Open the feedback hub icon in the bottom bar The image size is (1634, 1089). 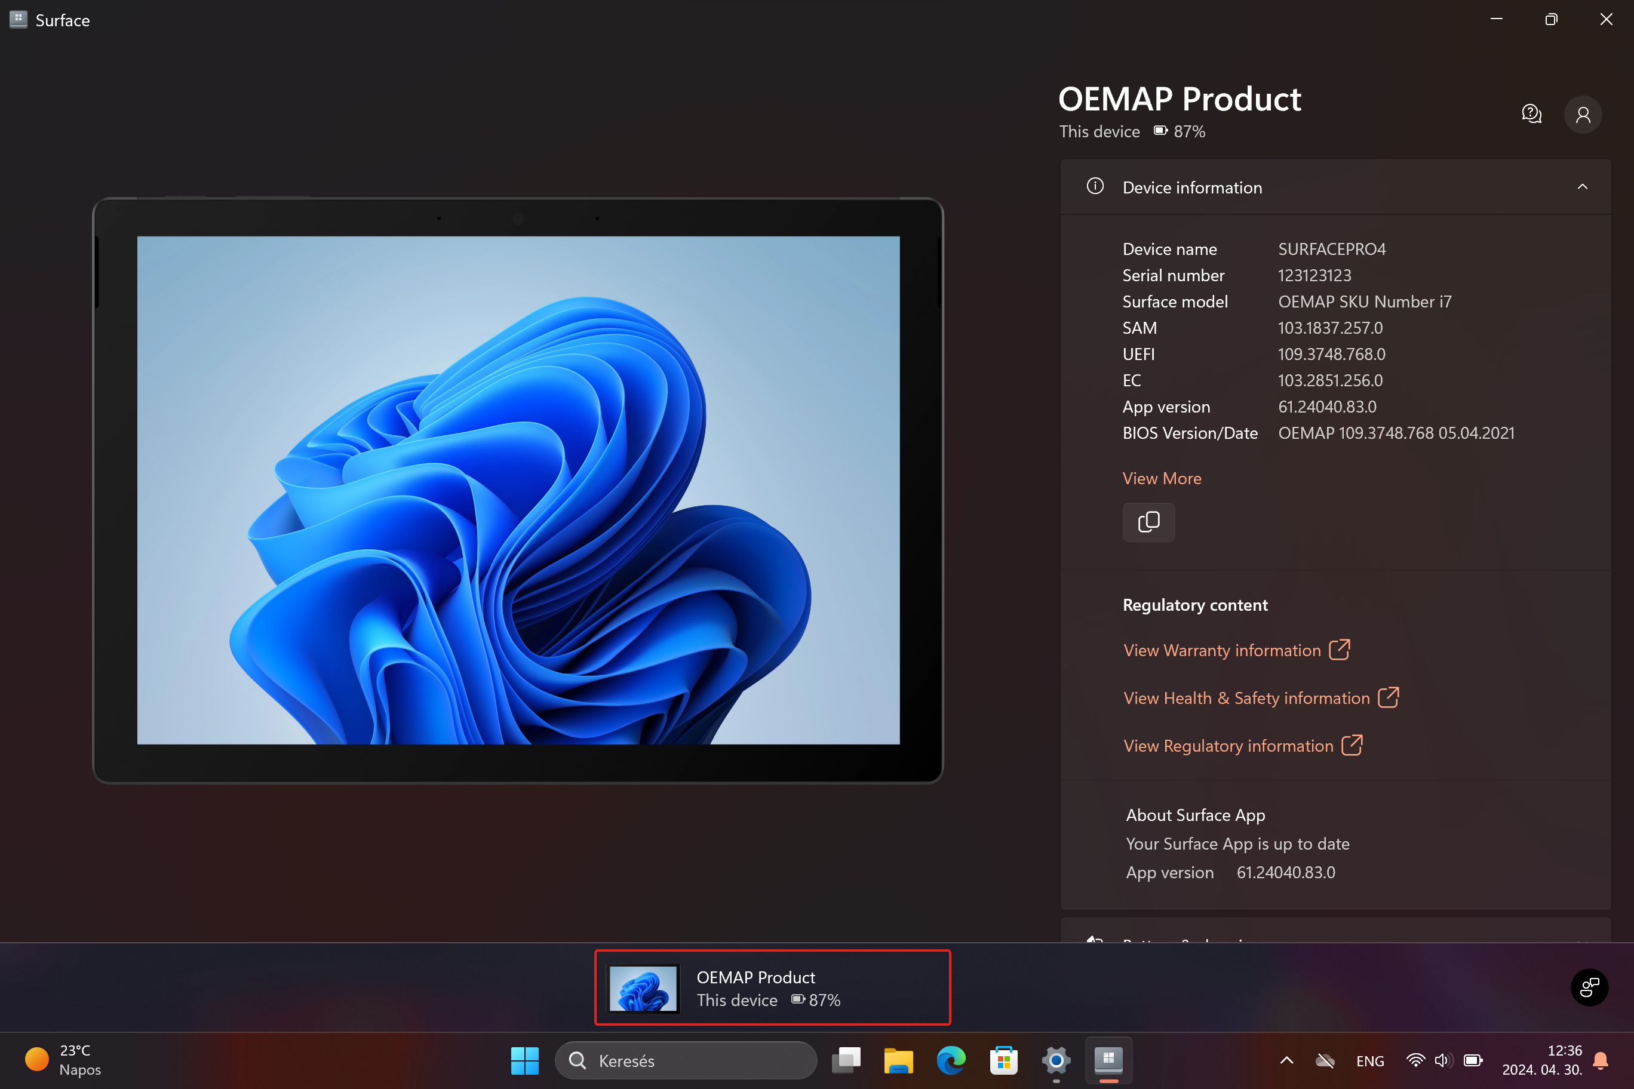[x=1589, y=987]
